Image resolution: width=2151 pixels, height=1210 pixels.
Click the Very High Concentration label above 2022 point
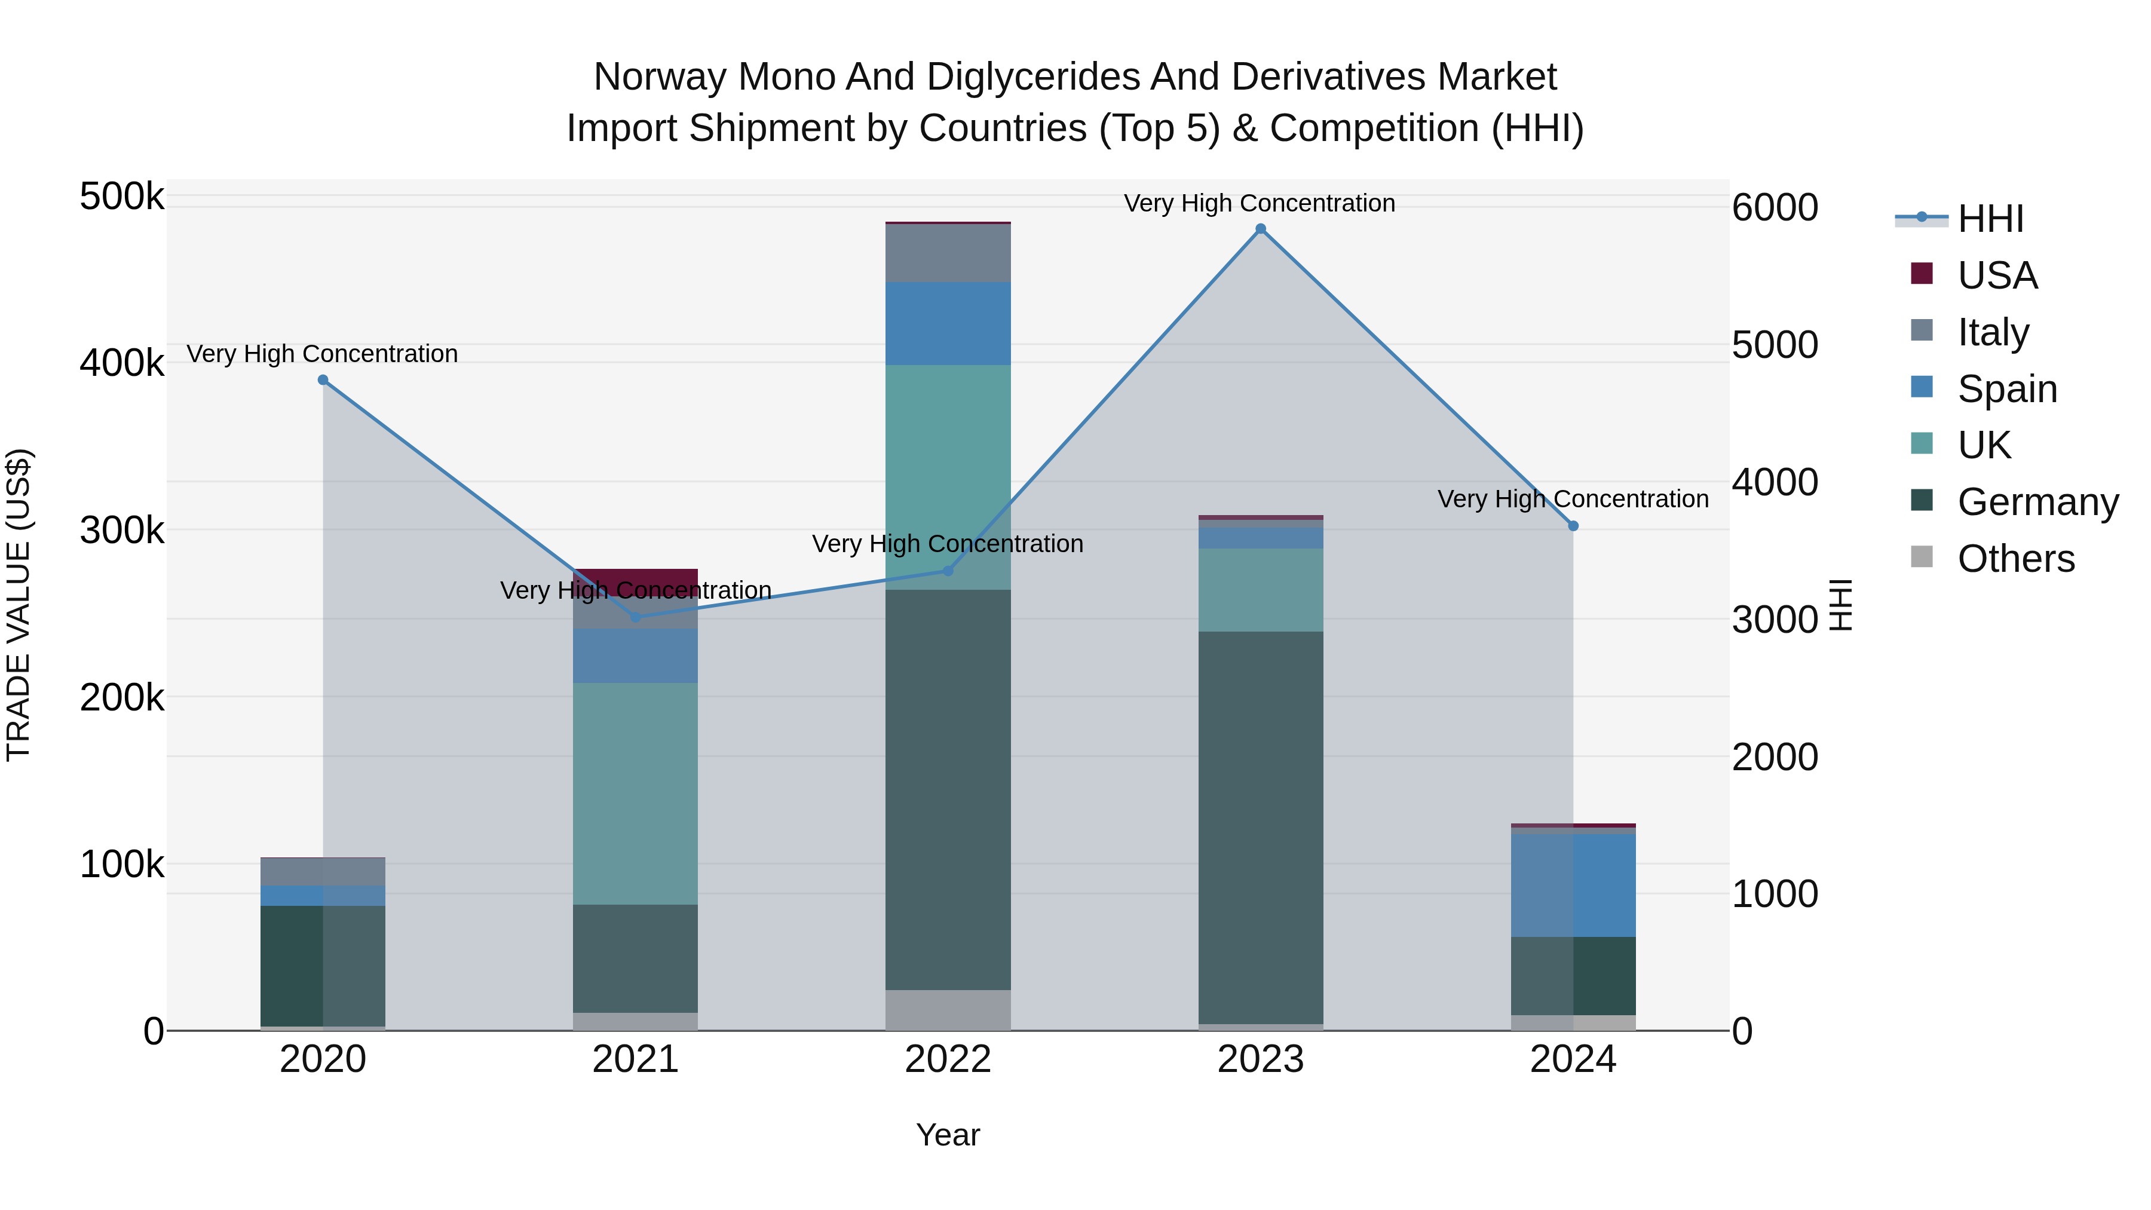pos(948,544)
